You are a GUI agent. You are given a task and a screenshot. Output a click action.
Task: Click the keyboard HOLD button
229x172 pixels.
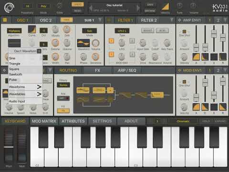pyautogui.click(x=206, y=121)
